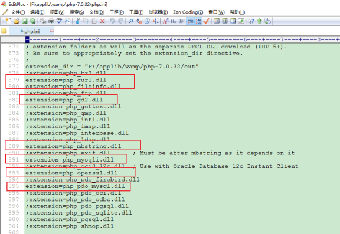Click the green up arrow icon
This screenshot has width=340, height=234.
pyautogui.click(x=259, y=21)
